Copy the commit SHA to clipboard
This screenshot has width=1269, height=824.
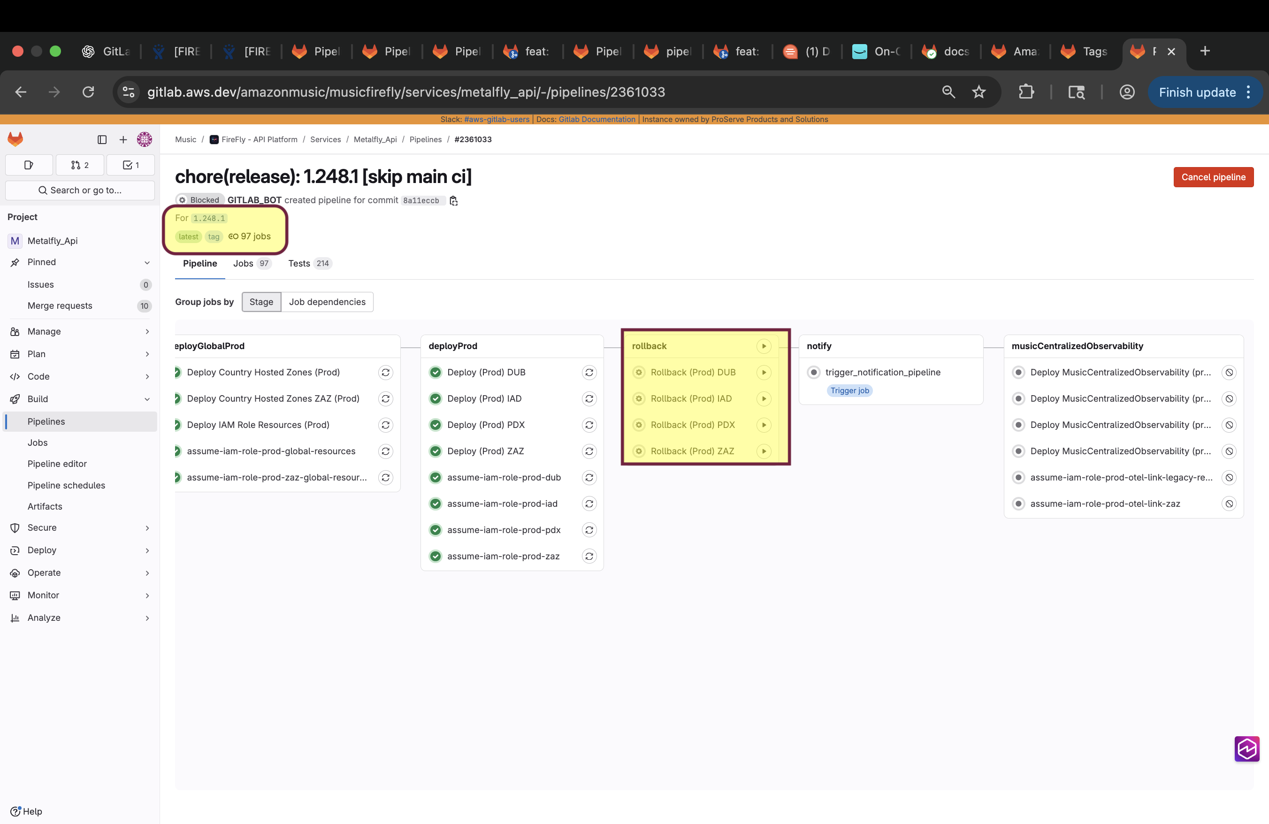pyautogui.click(x=454, y=200)
